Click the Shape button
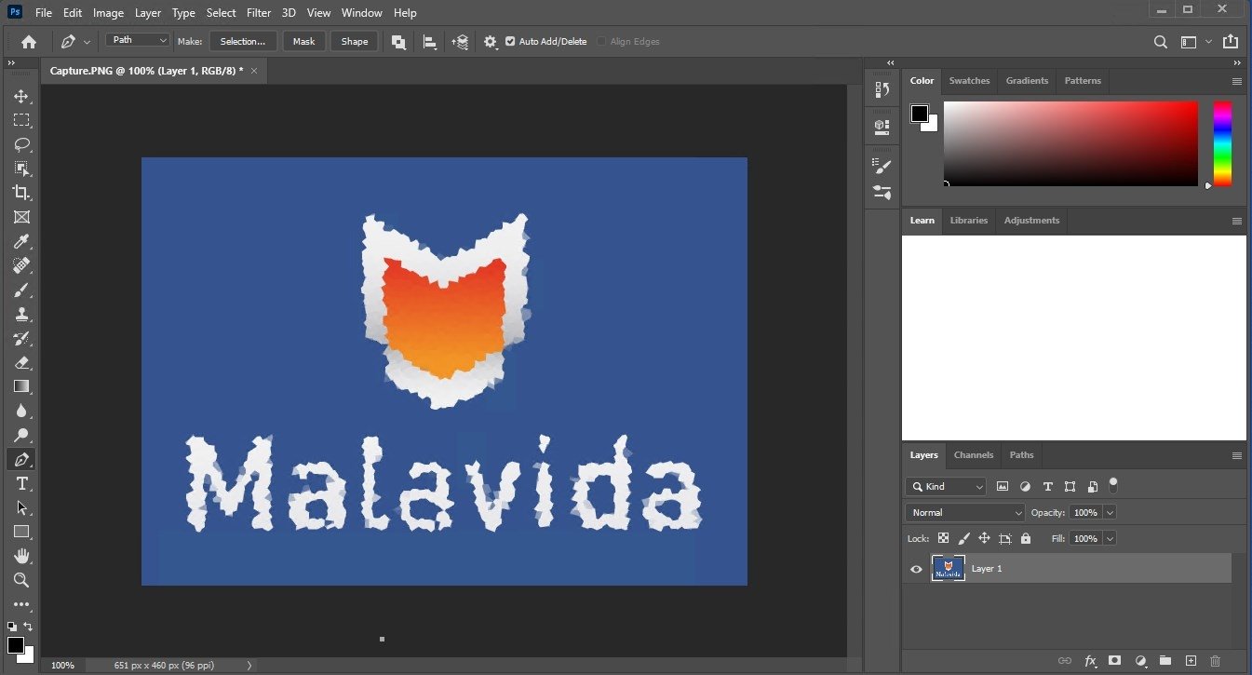The width and height of the screenshot is (1252, 675). (x=355, y=41)
